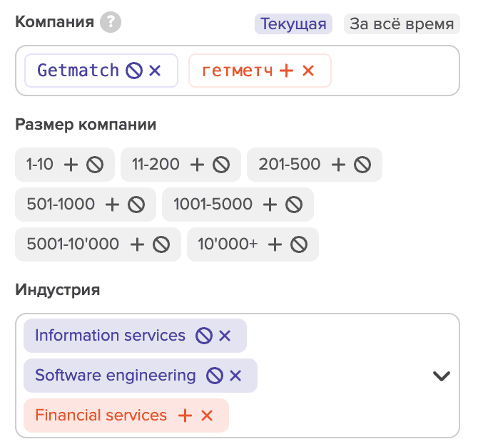This screenshot has height=444, width=488.
Task: Remove the Information services tag
Action: (x=225, y=336)
